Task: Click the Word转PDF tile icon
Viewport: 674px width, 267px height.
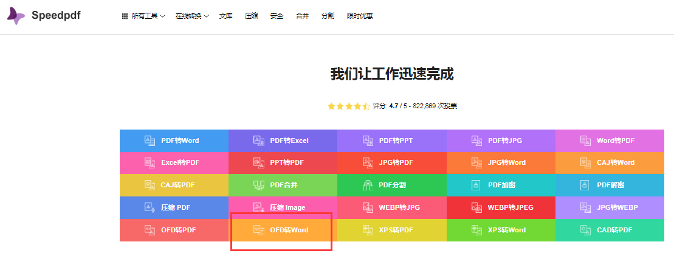Action: coord(585,140)
